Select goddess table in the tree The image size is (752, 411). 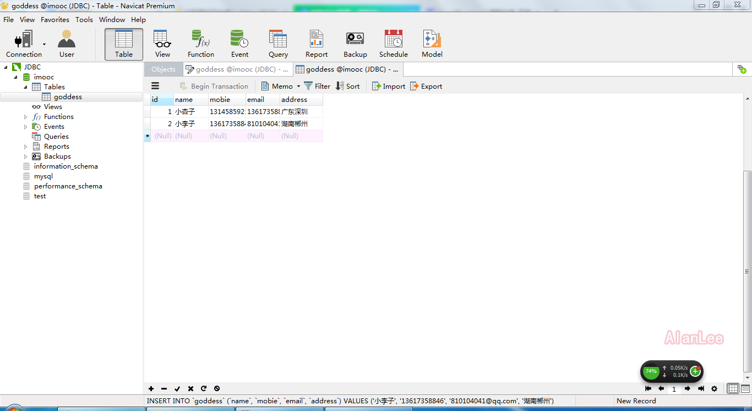pyautogui.click(x=68, y=97)
